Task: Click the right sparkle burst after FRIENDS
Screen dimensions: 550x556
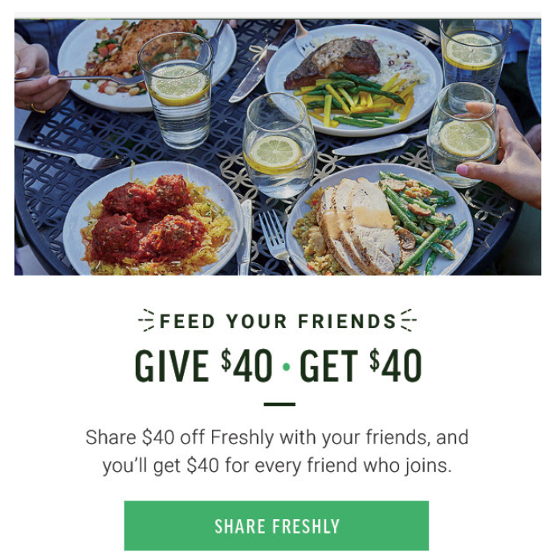Action: (x=408, y=320)
